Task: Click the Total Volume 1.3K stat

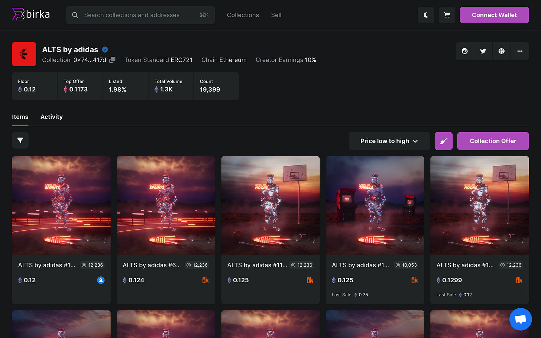Action: tap(171, 86)
